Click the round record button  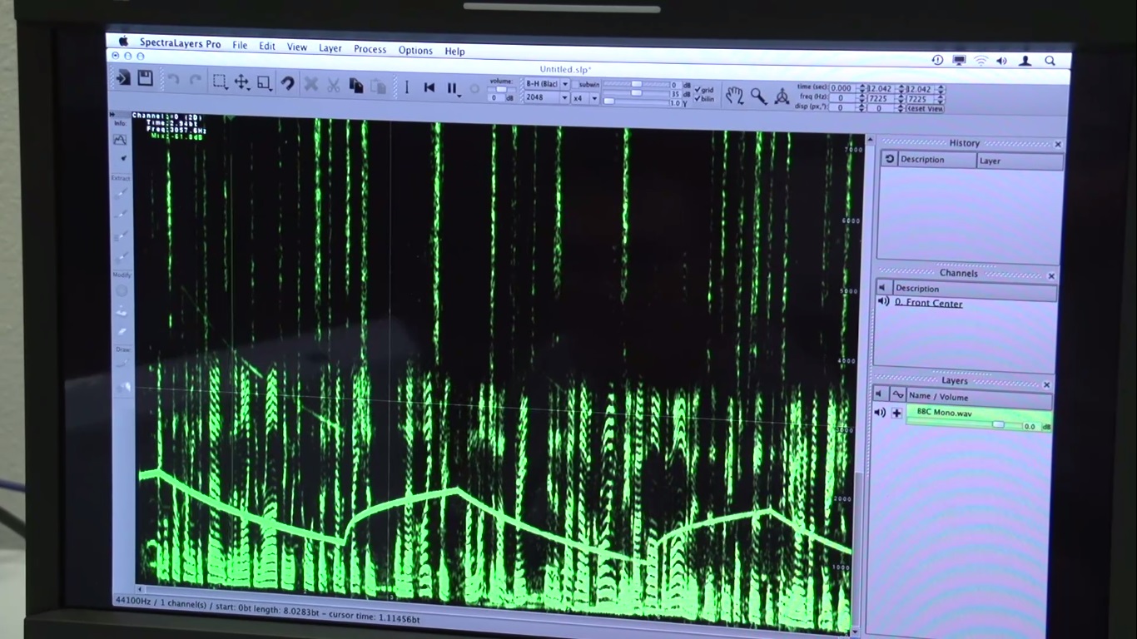tap(474, 88)
